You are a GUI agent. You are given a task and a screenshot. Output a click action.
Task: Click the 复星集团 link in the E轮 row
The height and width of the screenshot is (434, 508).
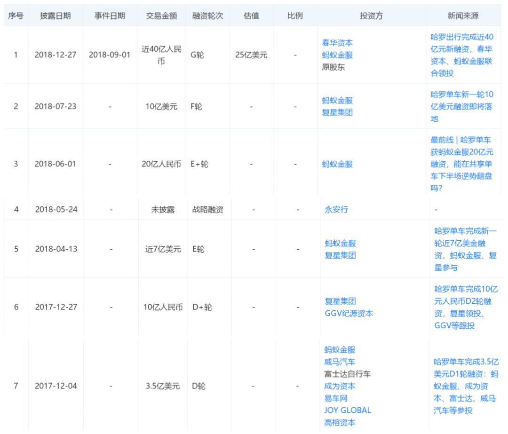pos(340,255)
